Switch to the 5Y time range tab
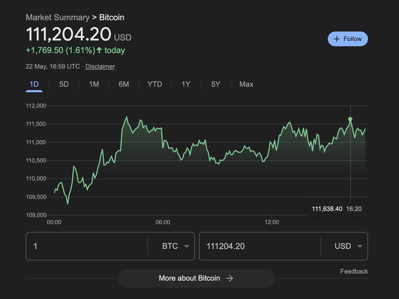Image resolution: width=399 pixels, height=299 pixels. coord(216,84)
